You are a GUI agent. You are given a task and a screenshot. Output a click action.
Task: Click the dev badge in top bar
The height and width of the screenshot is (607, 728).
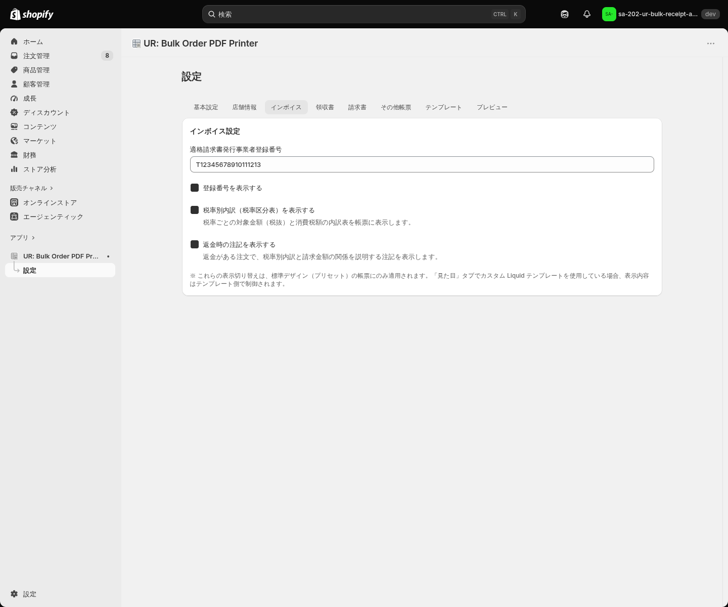point(710,14)
